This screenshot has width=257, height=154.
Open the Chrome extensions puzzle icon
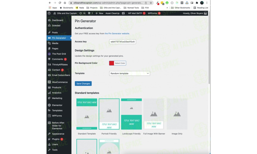[197, 3]
